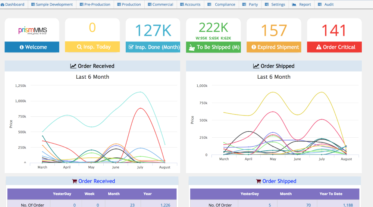Click the prismMMS logo
The width and height of the screenshot is (373, 207).
[x=32, y=31]
